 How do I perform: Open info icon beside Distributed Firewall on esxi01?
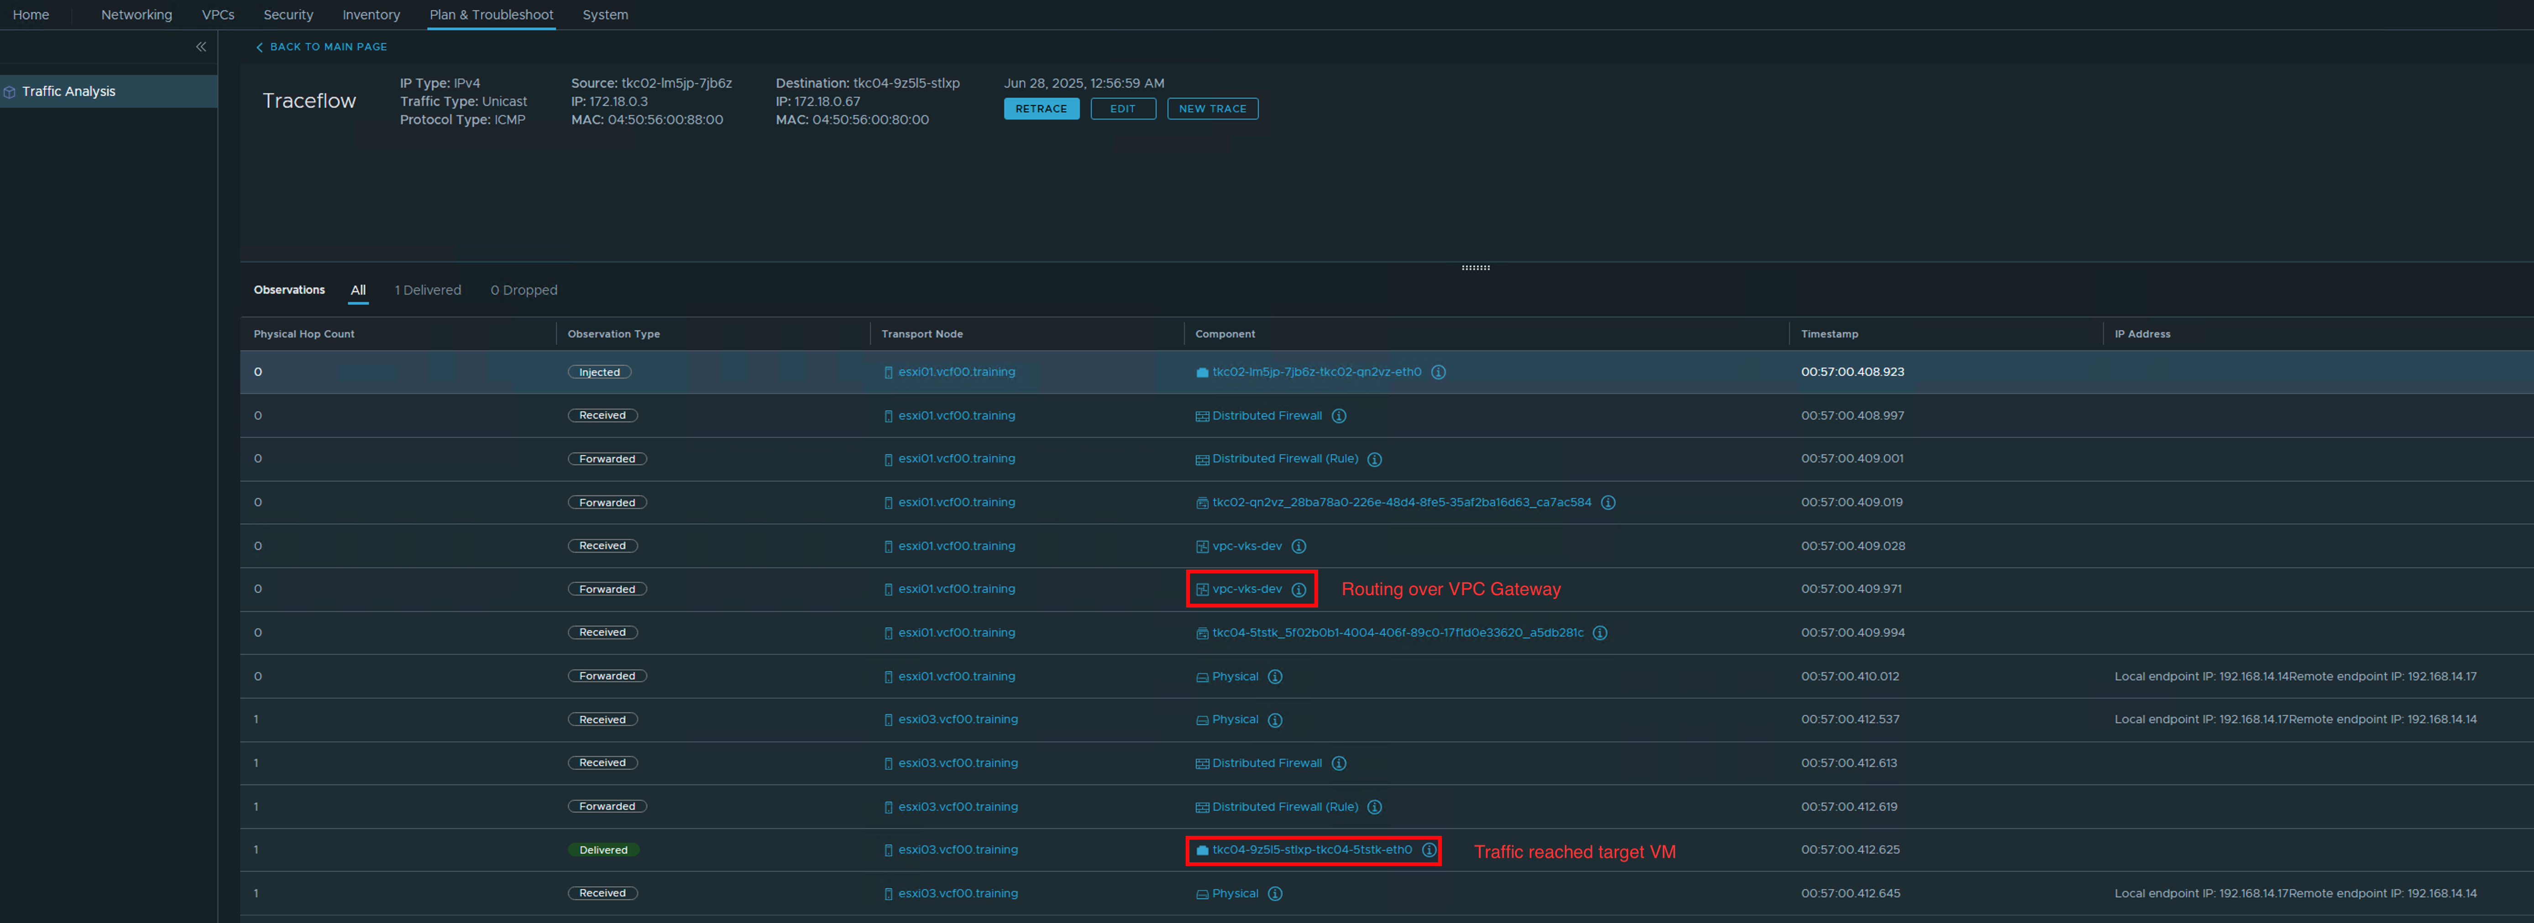pyautogui.click(x=1339, y=416)
